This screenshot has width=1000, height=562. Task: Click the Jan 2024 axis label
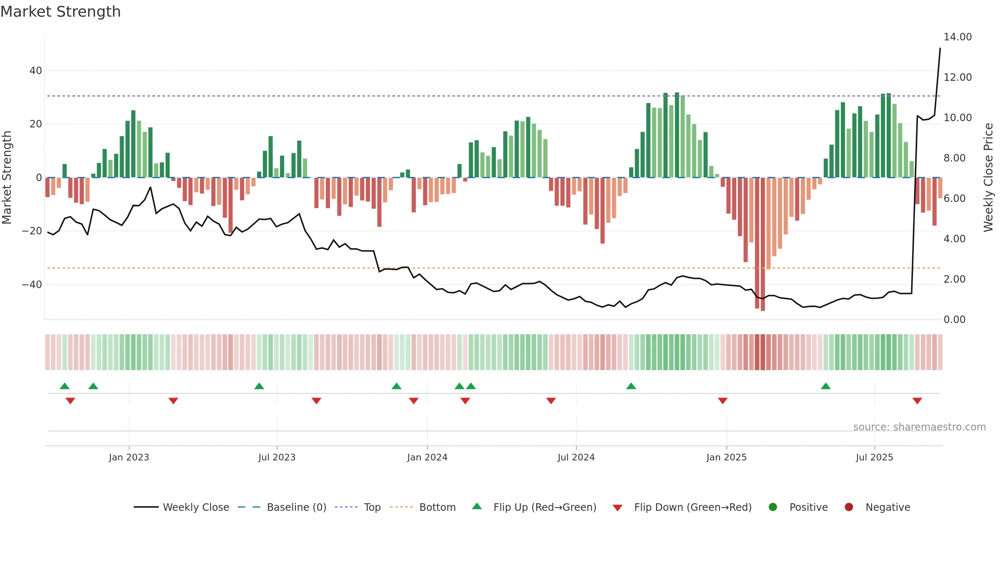tap(427, 457)
